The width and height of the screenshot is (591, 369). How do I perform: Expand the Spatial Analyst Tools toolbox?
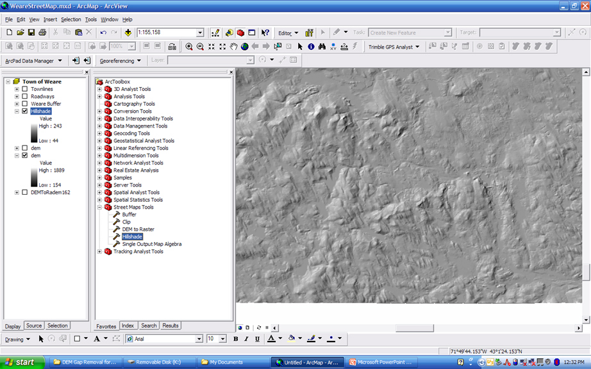[99, 192]
